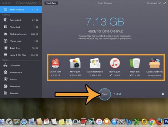The width and height of the screenshot is (168, 127).
Task: Open Safari compass in the Dock
Action: (x=24, y=122)
